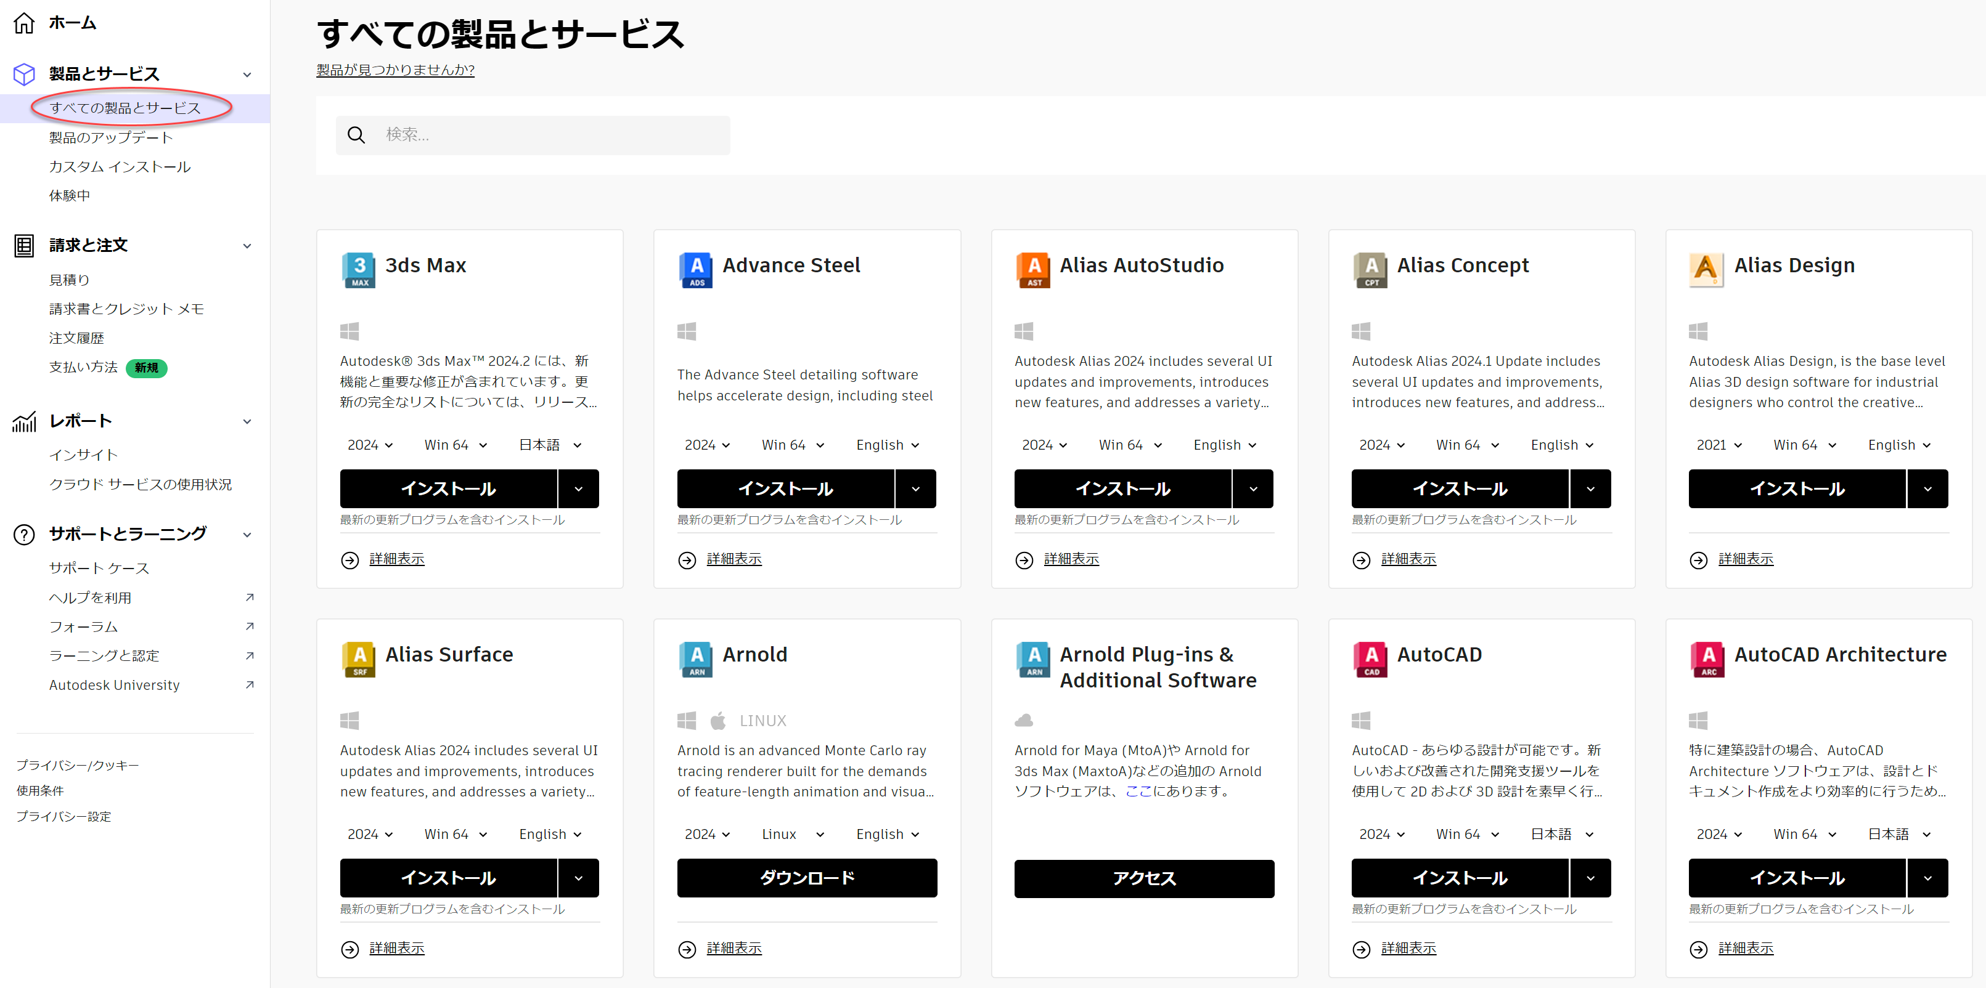Click the Alias AutoStudio product icon
Viewport: 1986px width, 988px height.
click(1033, 270)
